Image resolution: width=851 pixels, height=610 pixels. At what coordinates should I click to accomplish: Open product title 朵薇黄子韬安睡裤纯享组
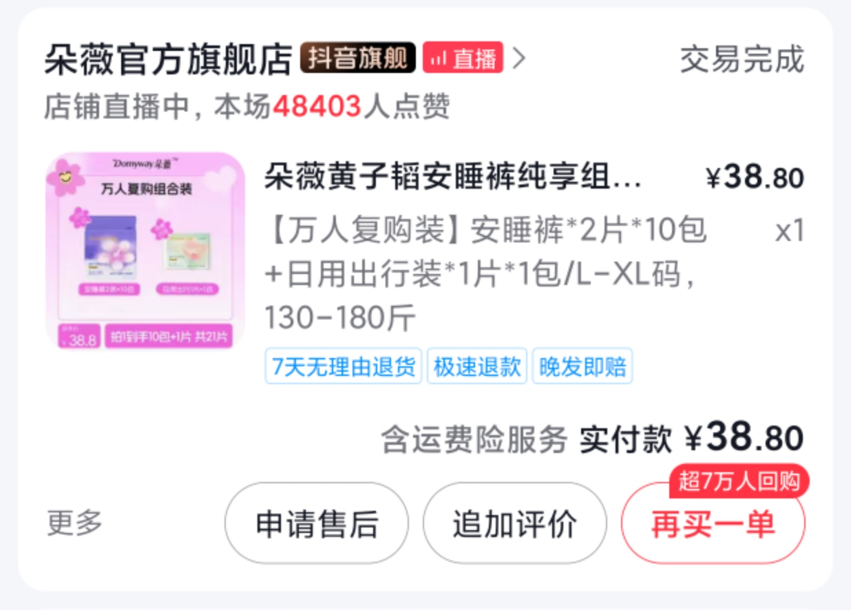point(452,178)
